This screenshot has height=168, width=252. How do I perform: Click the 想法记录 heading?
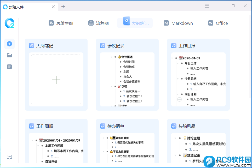(x=193, y=155)
